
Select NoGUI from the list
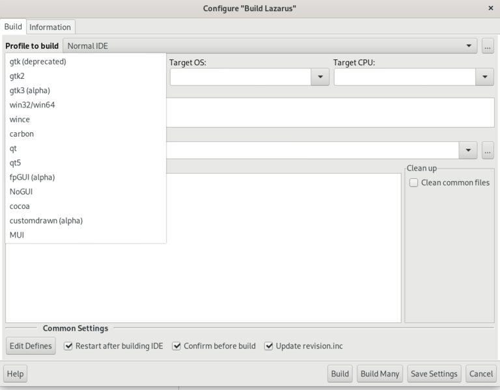21,191
